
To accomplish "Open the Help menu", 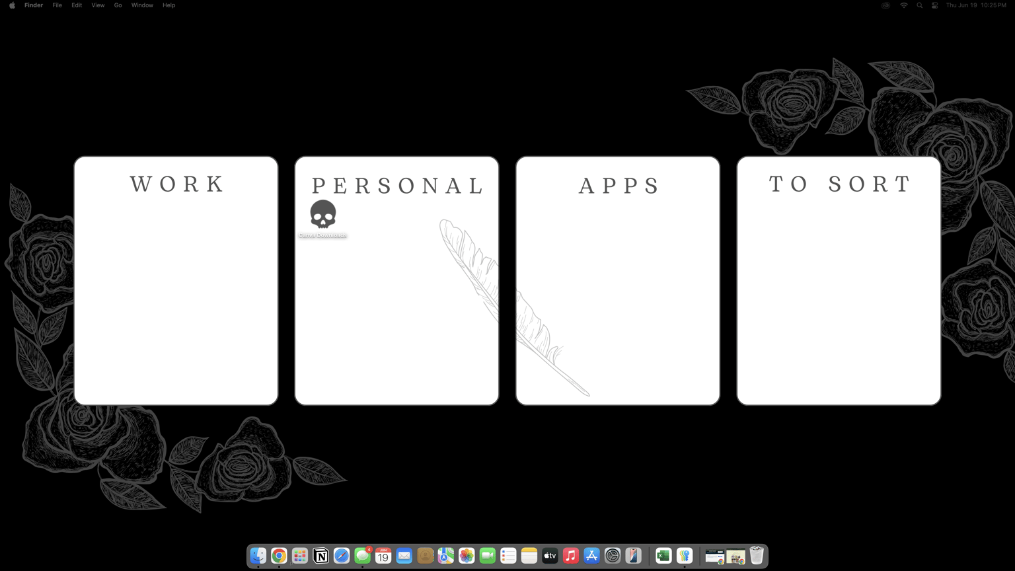I will coord(169,5).
